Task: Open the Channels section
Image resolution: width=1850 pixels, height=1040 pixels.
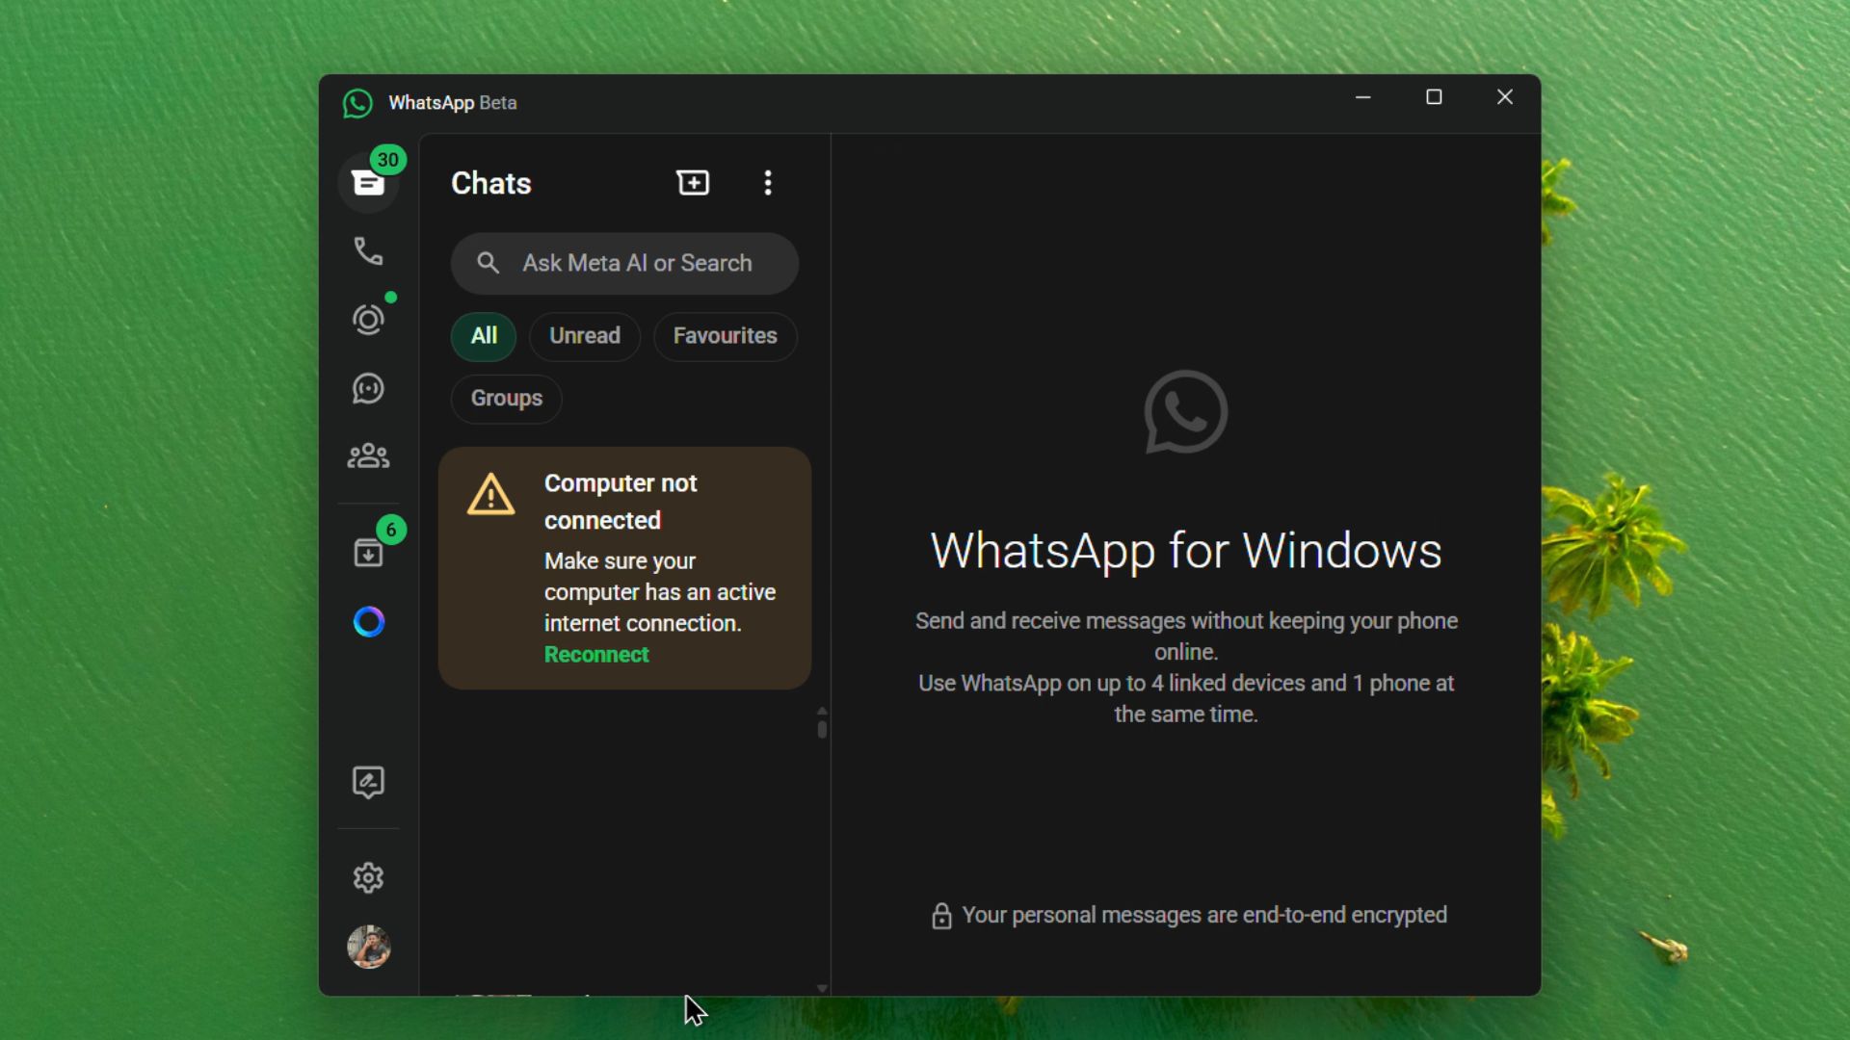Action: click(x=366, y=389)
